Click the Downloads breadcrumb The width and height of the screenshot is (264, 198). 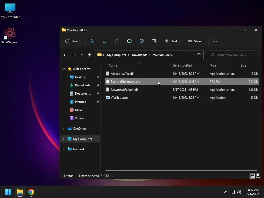pyautogui.click(x=139, y=55)
